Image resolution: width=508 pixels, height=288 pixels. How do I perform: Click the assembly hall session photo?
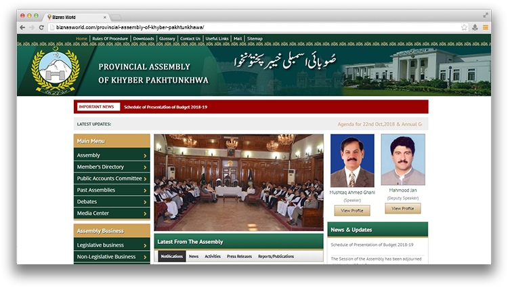coord(238,182)
